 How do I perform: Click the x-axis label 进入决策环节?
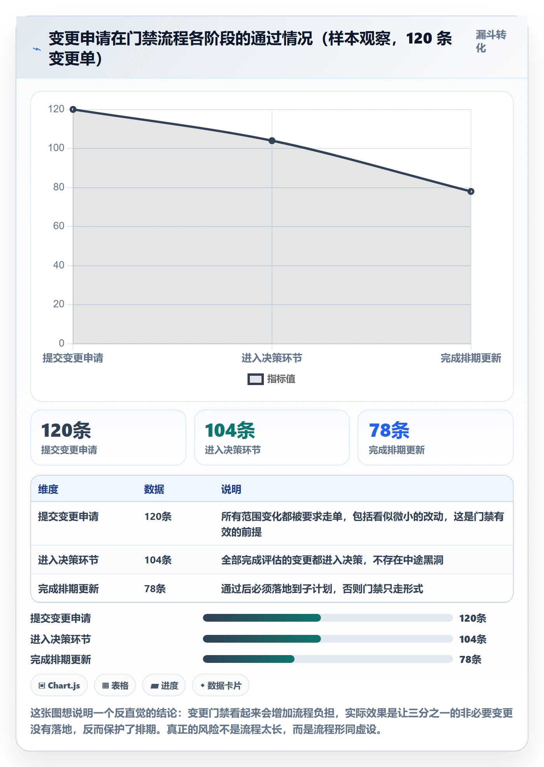272,358
